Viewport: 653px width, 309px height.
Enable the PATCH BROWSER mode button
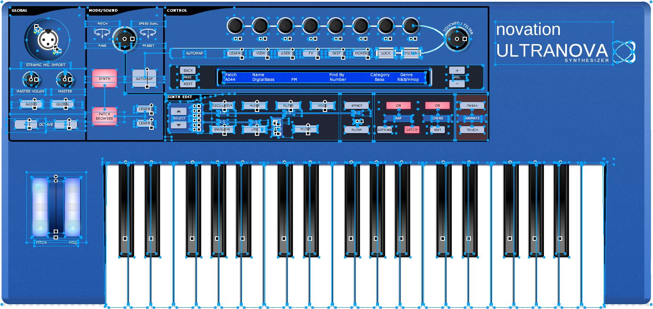104,116
